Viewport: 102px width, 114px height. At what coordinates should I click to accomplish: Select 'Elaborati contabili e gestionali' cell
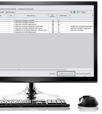tap(81, 28)
